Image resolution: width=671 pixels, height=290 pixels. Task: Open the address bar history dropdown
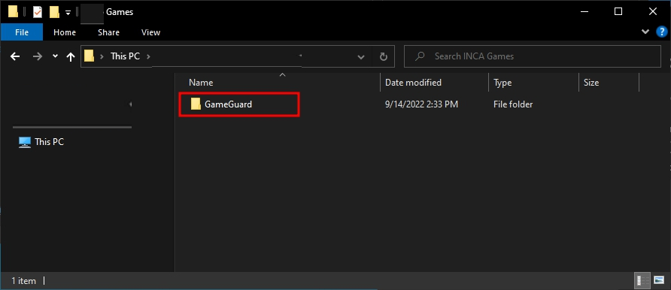pyautogui.click(x=361, y=56)
